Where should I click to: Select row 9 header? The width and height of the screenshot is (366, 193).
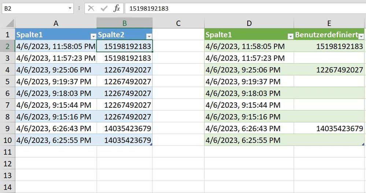[x=7, y=128]
